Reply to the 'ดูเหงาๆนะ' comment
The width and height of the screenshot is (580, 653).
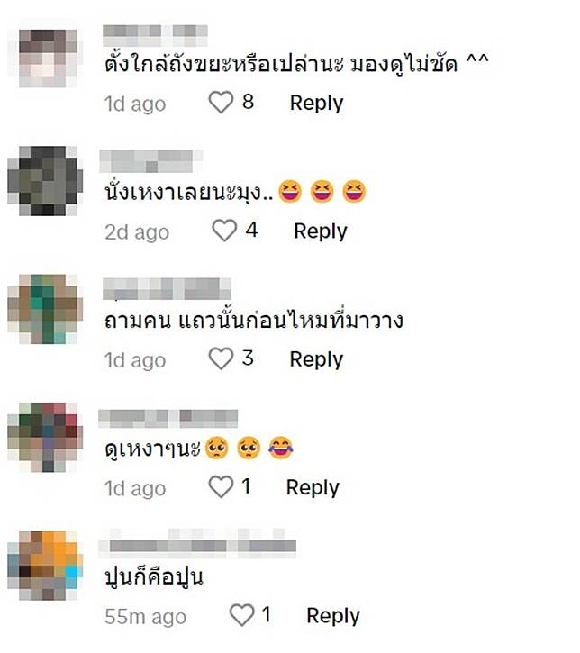pos(313,487)
